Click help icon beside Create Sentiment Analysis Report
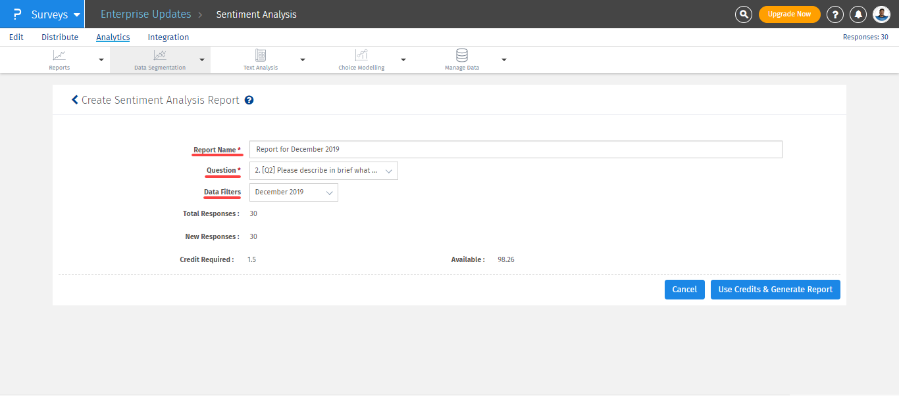899x396 pixels. (x=249, y=100)
